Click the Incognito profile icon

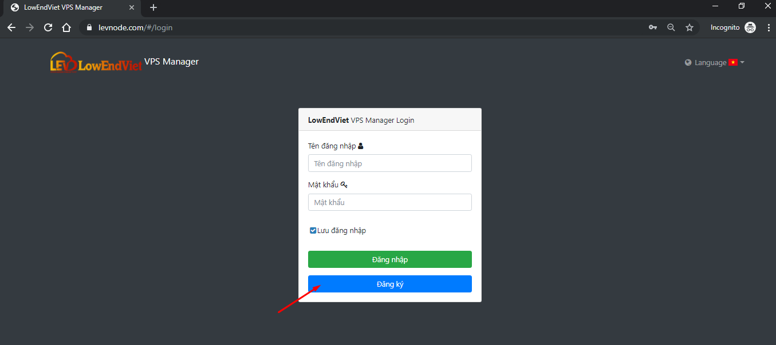pyautogui.click(x=750, y=27)
